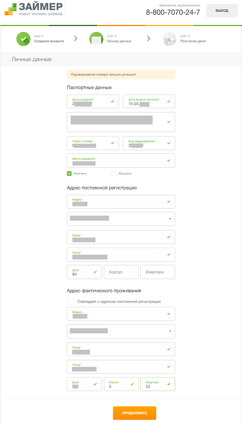
Task: Check Совпадает с адресом постоянной регистрации
Action: 70,301
